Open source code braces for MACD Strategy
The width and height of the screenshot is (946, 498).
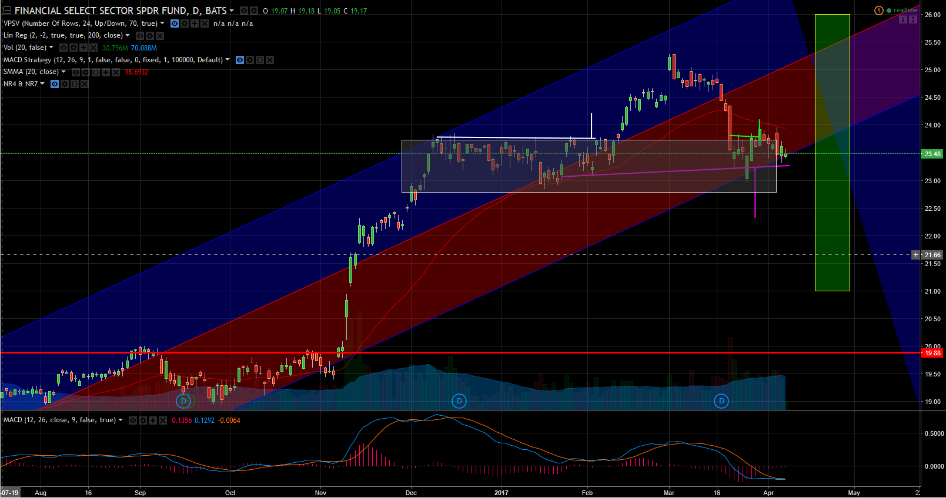tap(260, 60)
